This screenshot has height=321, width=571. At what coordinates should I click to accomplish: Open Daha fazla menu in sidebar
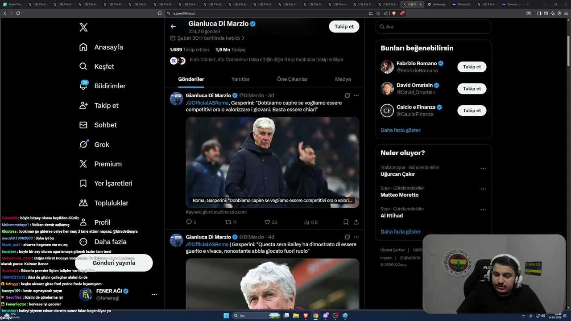click(x=103, y=242)
